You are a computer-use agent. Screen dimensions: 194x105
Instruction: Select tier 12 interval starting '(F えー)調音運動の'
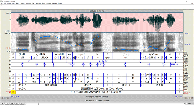click(x=96, y=92)
